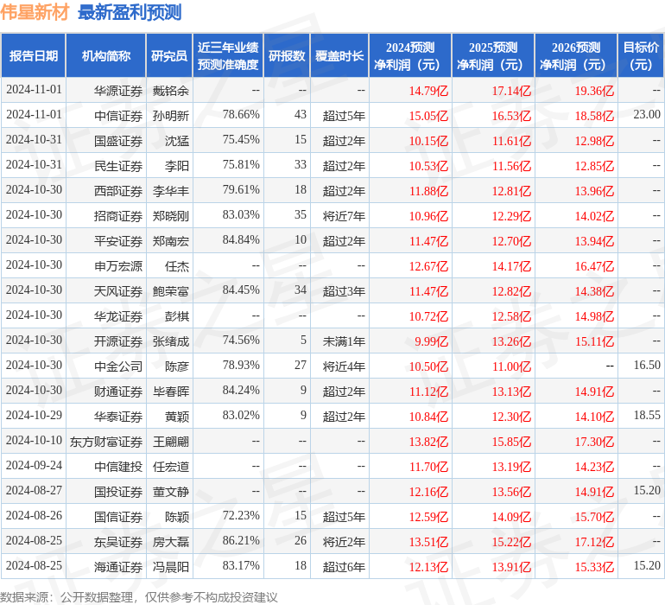Viewport: 665px width, 605px height.
Task: Click analyst name 董文静
Action: pos(171,492)
